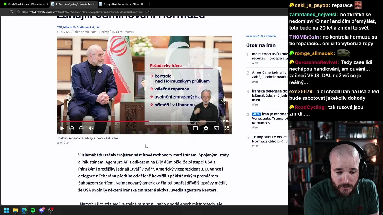This screenshot has width=383, height=215.
Task: Open Spotify from the taskbar
Action: pyautogui.click(x=33, y=210)
